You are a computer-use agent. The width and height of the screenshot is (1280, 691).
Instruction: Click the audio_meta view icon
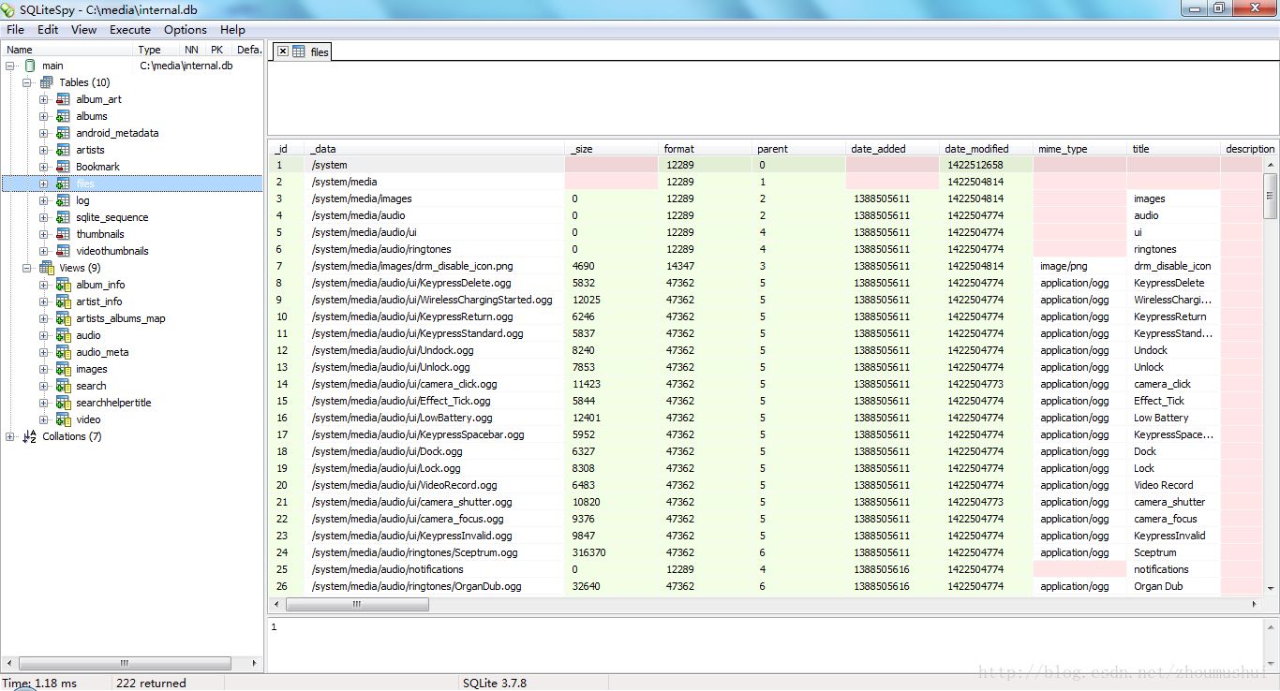pos(63,352)
